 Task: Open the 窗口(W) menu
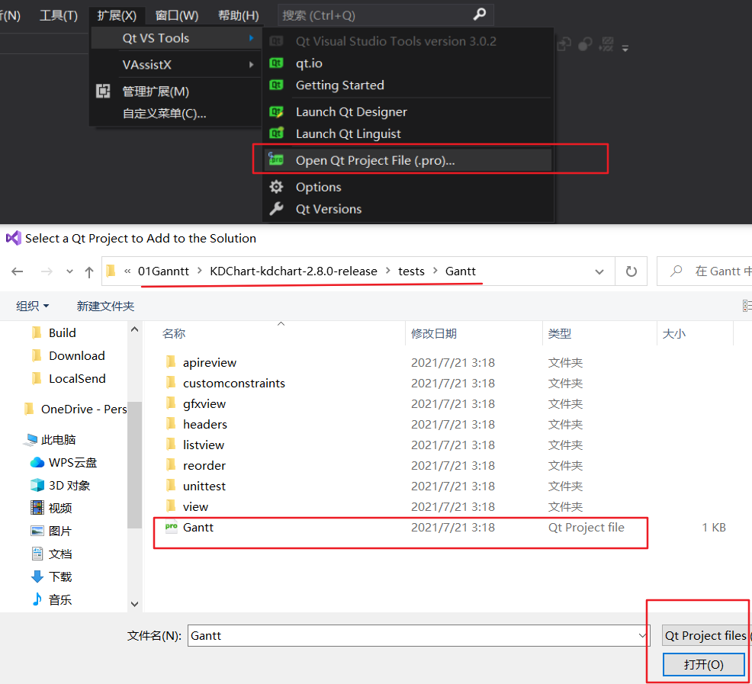point(176,15)
